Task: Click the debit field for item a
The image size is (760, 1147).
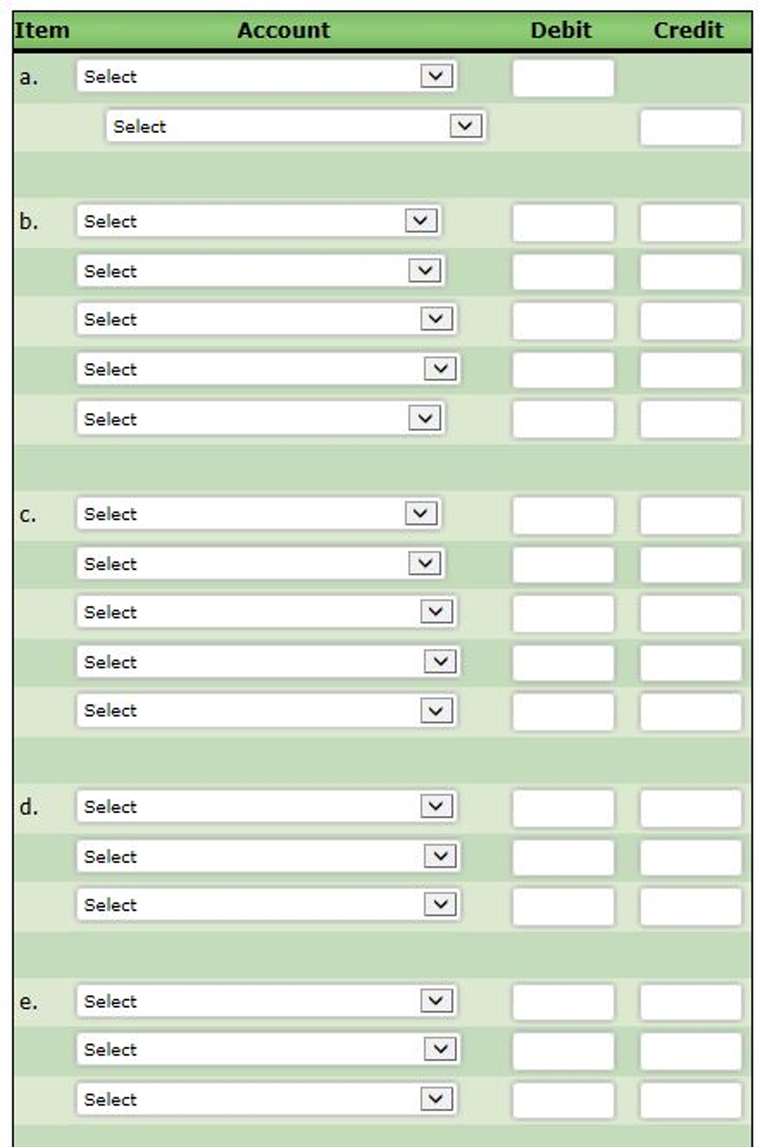Action: pos(563,78)
